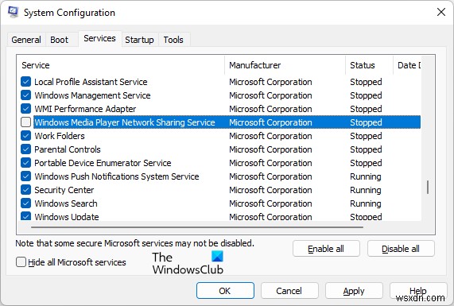Viewport: 454px width, 306px height.
Task: Select Local Profile Assistant Service name
Action: (91, 82)
